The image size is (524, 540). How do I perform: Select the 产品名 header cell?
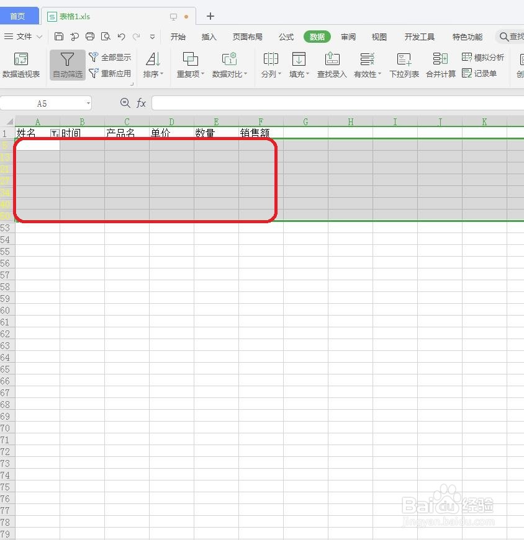coord(127,133)
